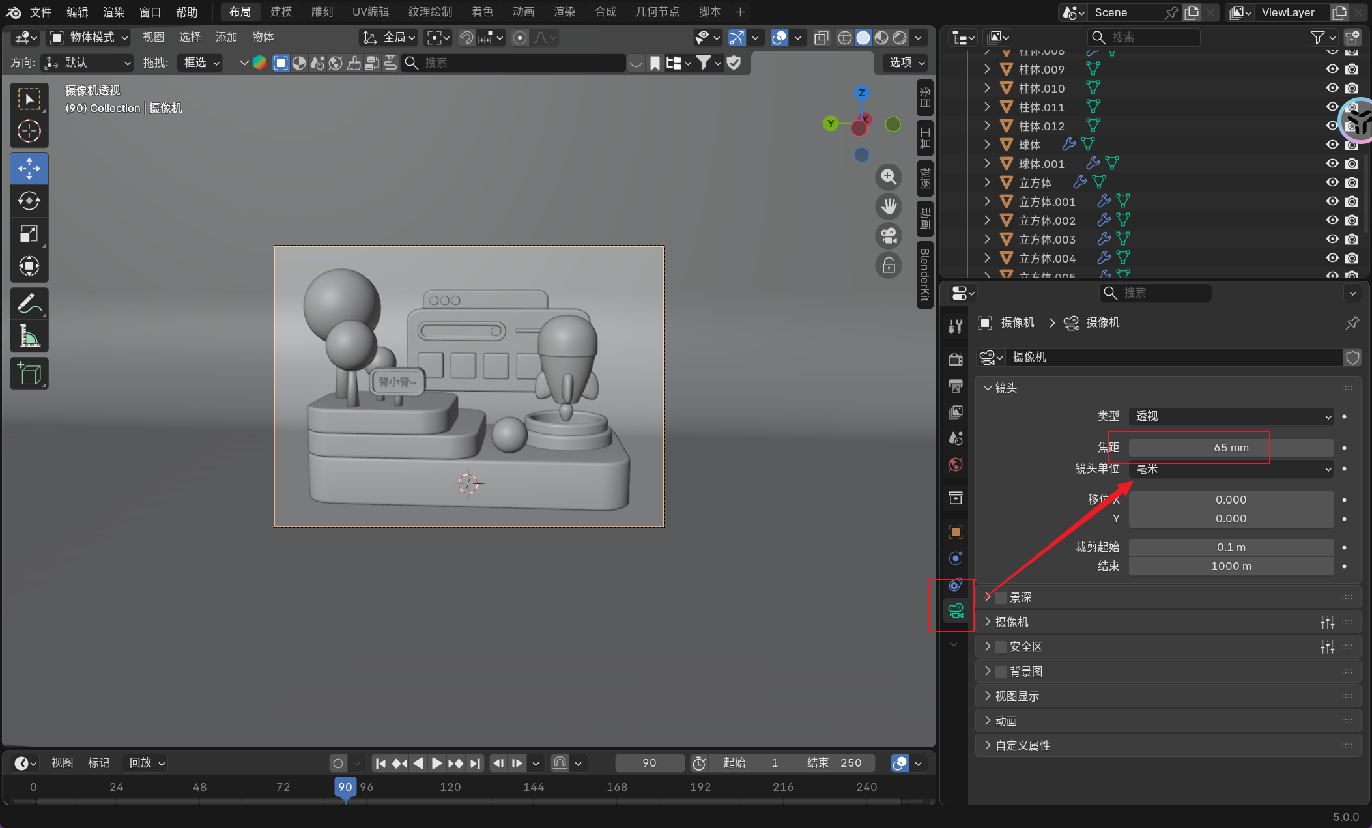Viewport: 1372px width, 828px height.
Task: Open the 渲染 top menu
Action: (x=113, y=12)
